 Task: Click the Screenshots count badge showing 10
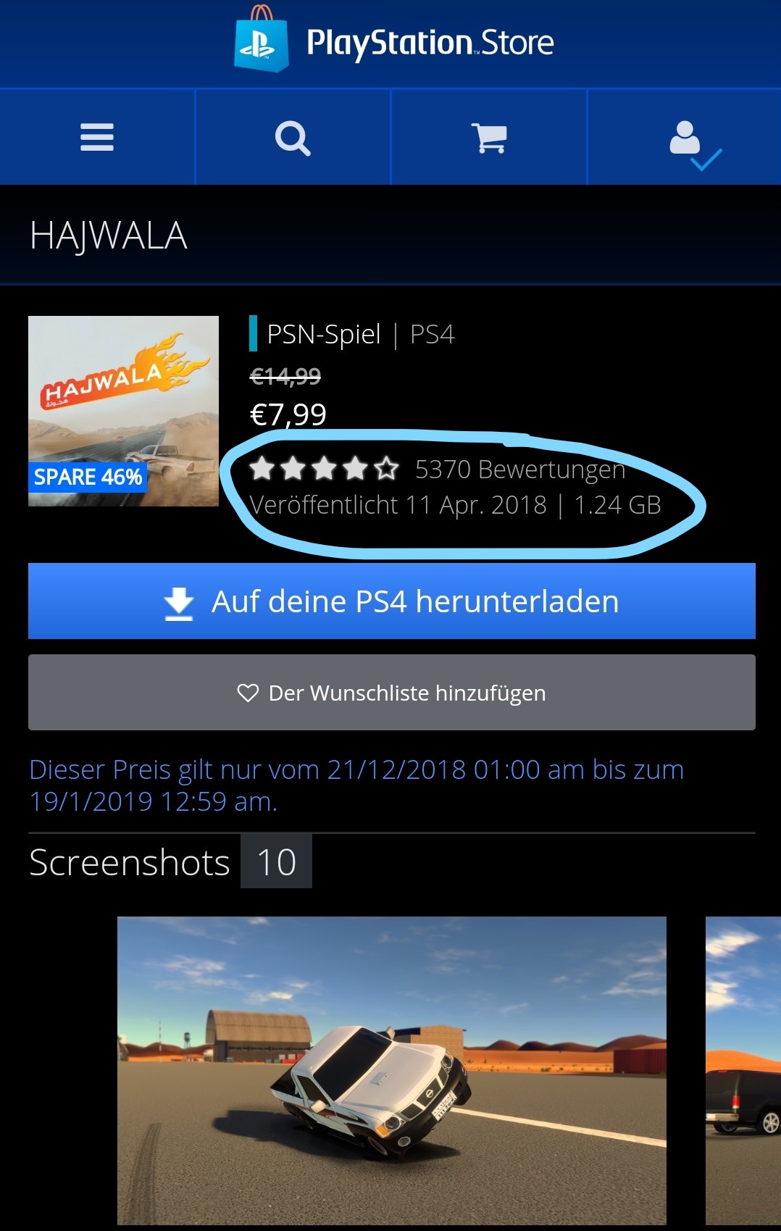pos(276,861)
